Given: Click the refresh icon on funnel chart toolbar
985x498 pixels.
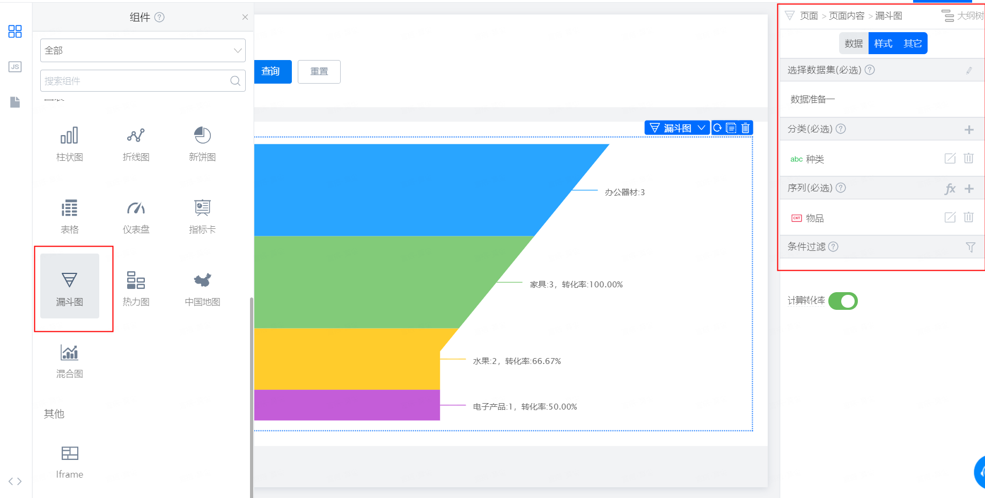Looking at the screenshot, I should pos(717,128).
